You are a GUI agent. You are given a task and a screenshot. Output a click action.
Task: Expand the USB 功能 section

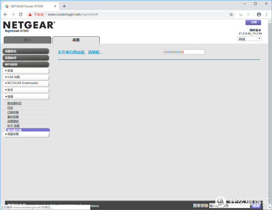pyautogui.click(x=26, y=77)
